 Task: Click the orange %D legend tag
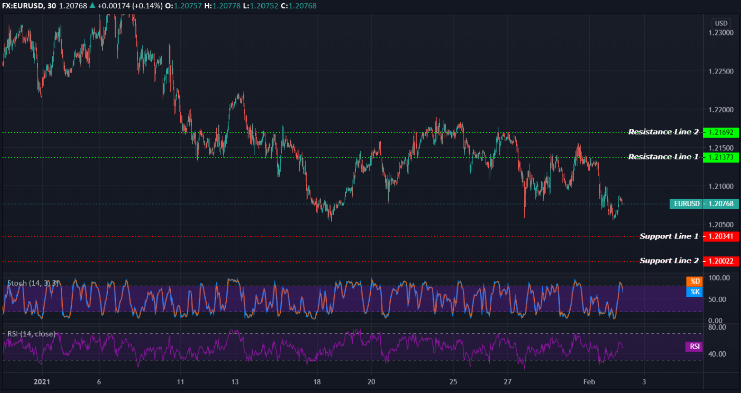(695, 282)
